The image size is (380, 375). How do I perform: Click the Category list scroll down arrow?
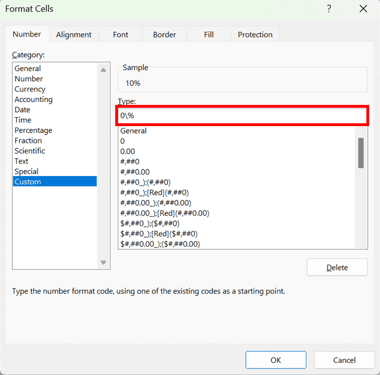(103, 263)
